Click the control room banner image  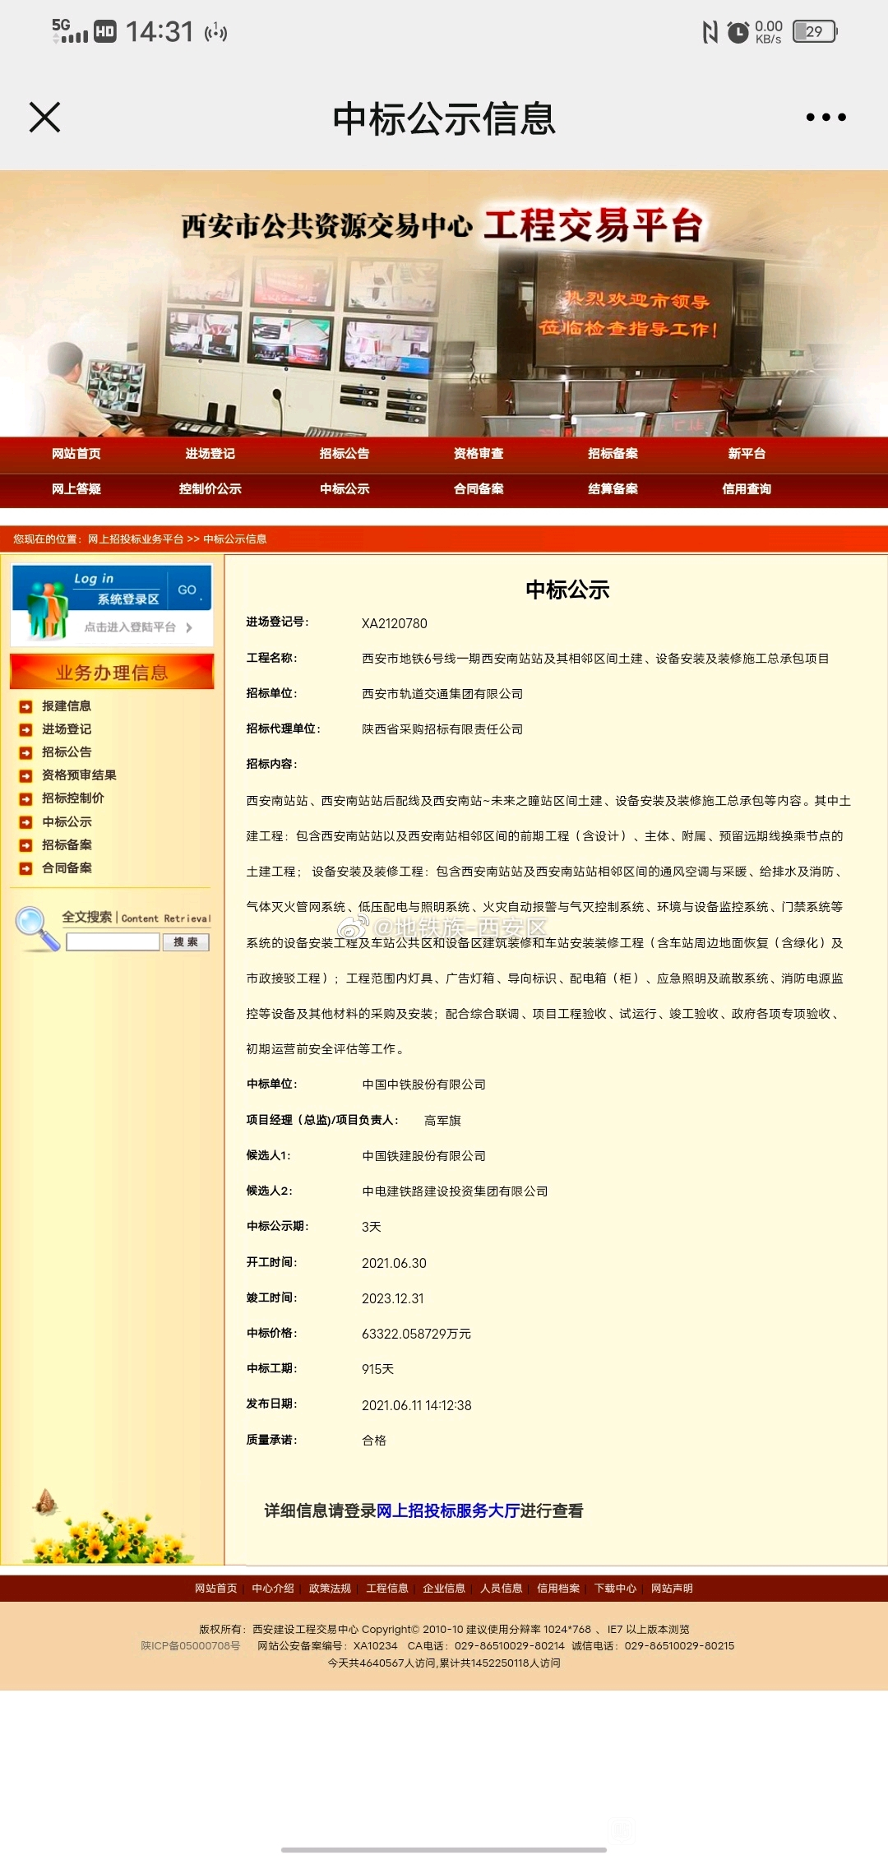(x=444, y=303)
